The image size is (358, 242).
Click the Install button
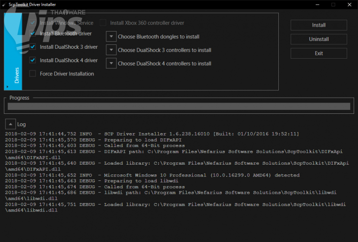pyautogui.click(x=319, y=25)
